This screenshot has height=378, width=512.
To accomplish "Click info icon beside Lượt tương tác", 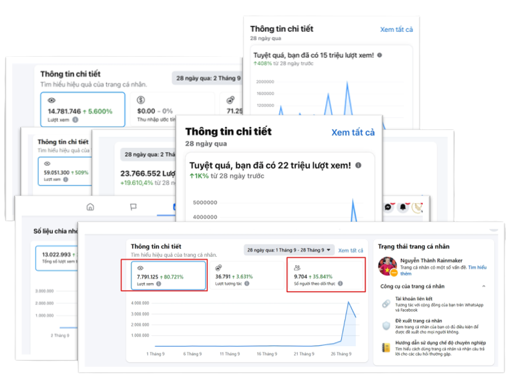I will 247,283.
